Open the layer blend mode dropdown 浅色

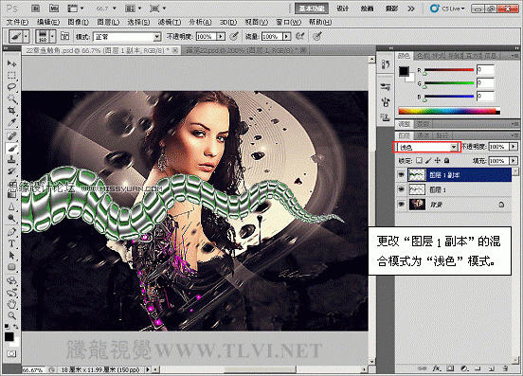427,147
